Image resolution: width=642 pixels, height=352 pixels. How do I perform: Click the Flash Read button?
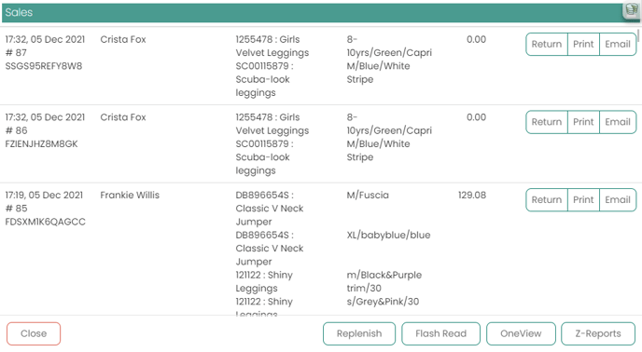click(x=441, y=333)
